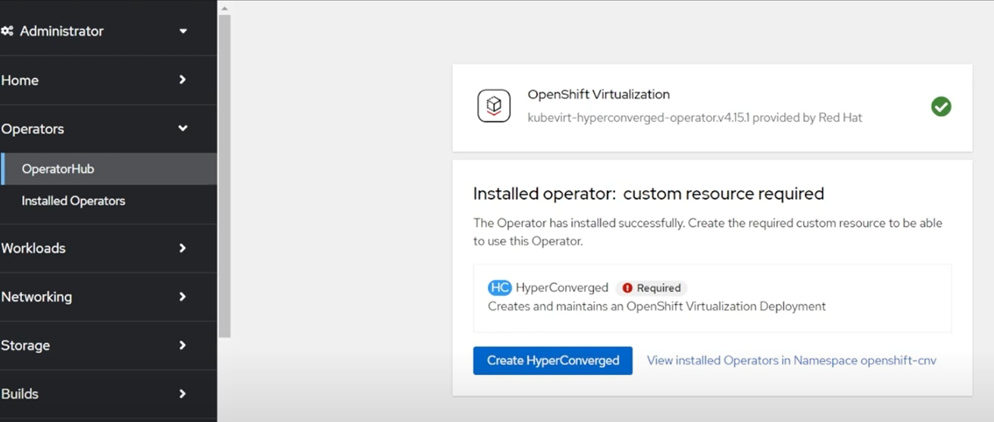Select OperatorHub in the sidebar
Screen dimensions: 994x422
(108, 169)
